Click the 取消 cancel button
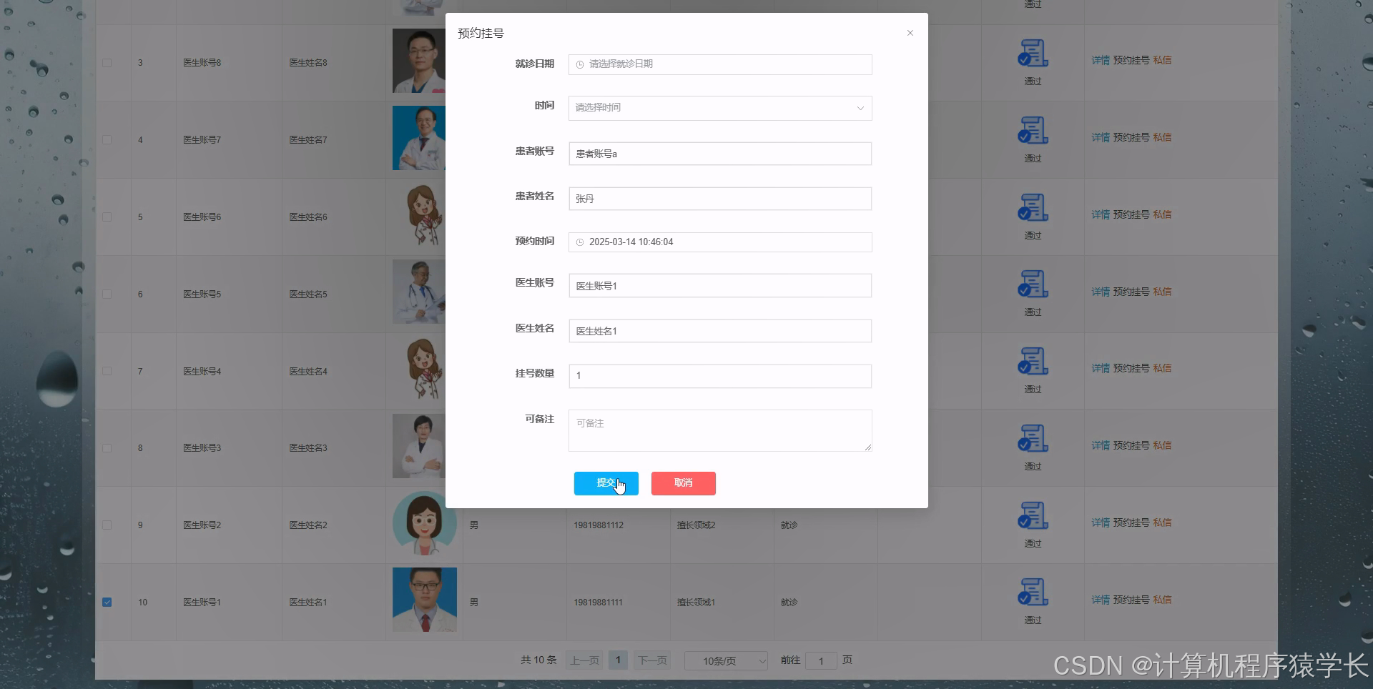Viewport: 1373px width, 689px height. tap(682, 483)
